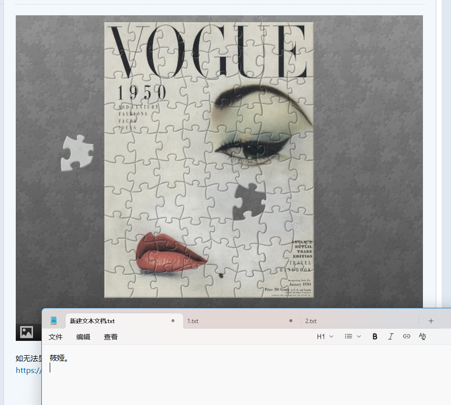Open the 查看 menu
The image size is (451, 405).
click(111, 337)
